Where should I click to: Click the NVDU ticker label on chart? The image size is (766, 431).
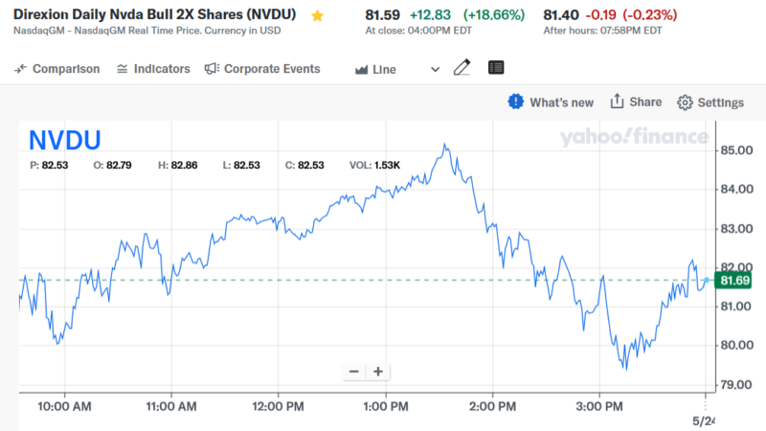[65, 140]
